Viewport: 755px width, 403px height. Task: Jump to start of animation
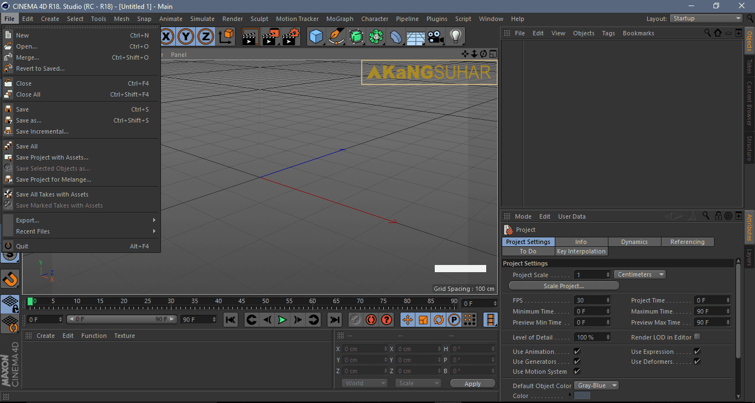tap(231, 320)
